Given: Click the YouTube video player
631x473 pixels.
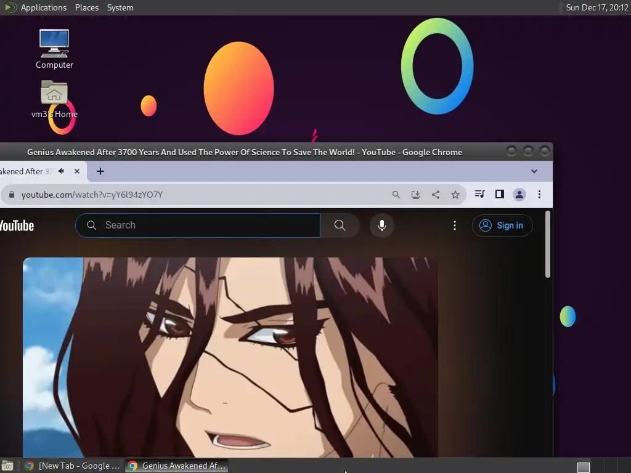Looking at the screenshot, I should tap(230, 357).
